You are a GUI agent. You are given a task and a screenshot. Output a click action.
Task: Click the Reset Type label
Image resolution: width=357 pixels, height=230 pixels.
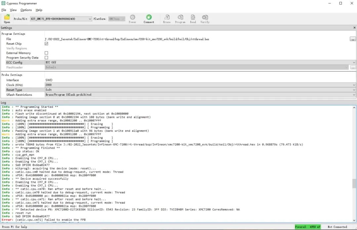tap(14, 90)
